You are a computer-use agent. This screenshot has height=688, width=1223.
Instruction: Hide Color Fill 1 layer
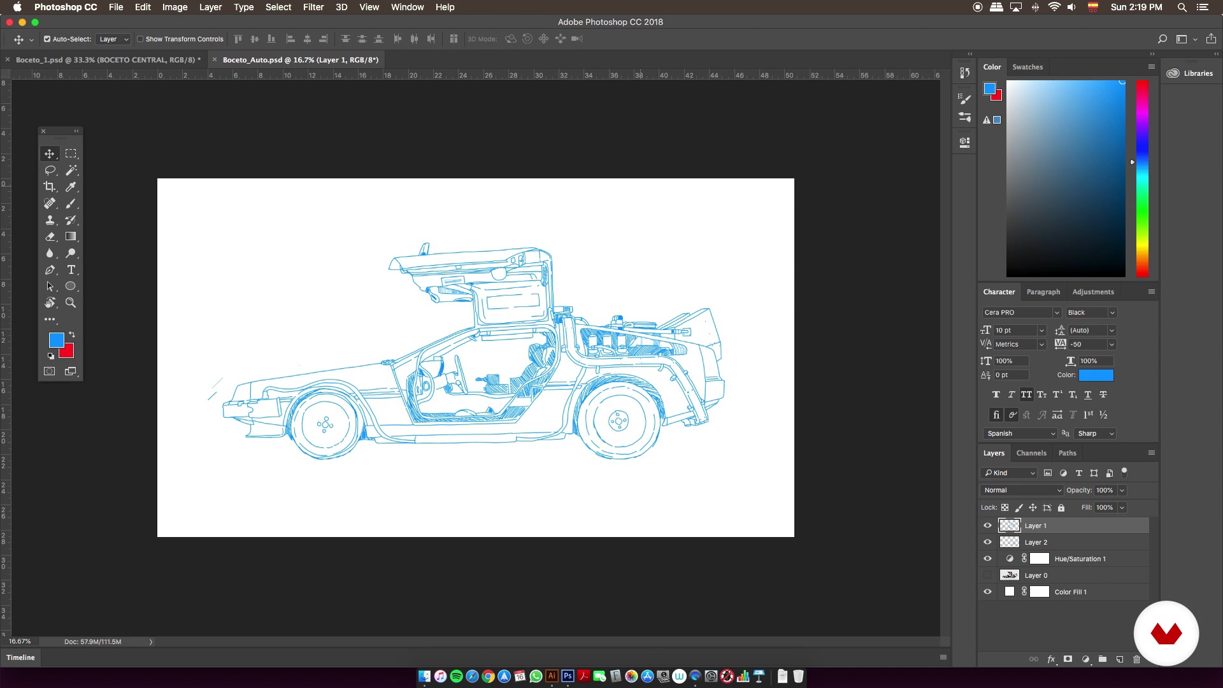[987, 592]
